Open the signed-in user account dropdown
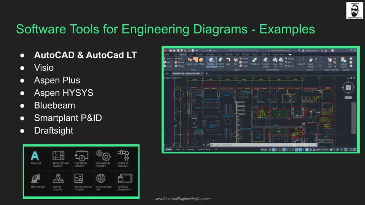The image size is (365, 205). (311, 50)
